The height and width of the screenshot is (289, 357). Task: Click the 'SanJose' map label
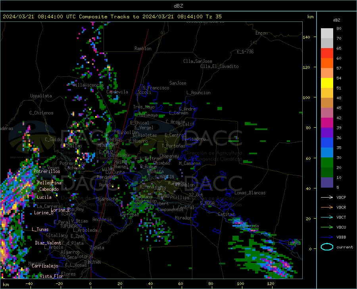[178, 83]
